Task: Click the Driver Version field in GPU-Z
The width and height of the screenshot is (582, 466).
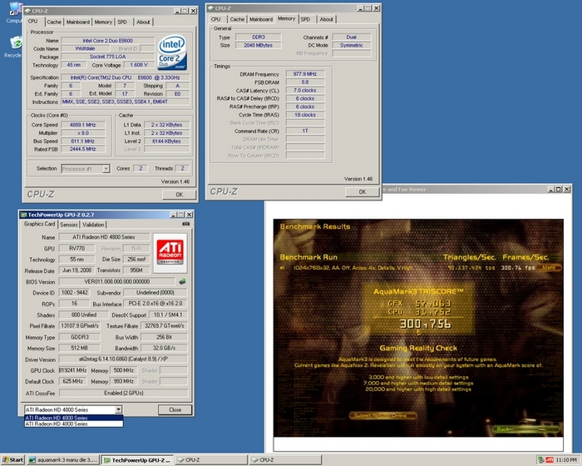Action: [x=123, y=359]
